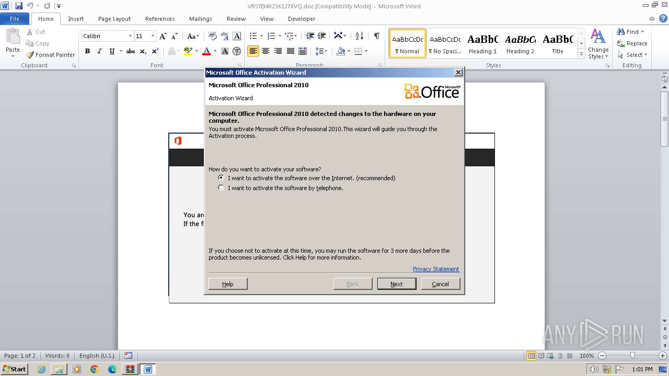669x376 pixels.
Task: Click the Font Color button
Action: click(206, 51)
